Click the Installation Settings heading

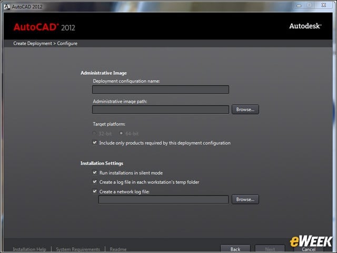(102, 163)
